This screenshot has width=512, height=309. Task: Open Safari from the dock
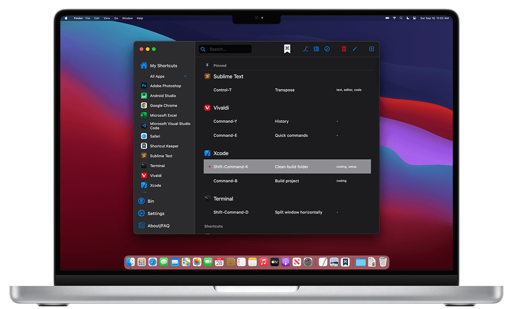pyautogui.click(x=153, y=262)
